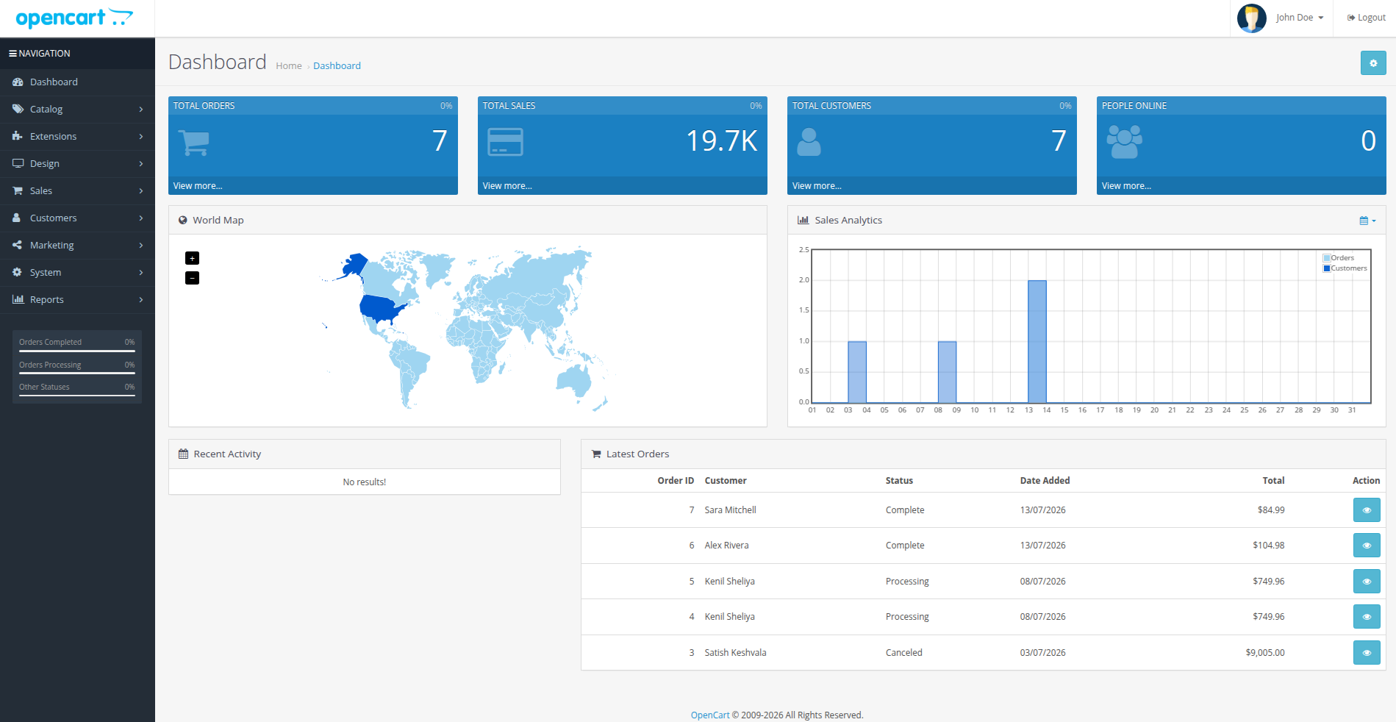Click the Orders legend swatch
Viewport: 1396px width, 722px height.
point(1327,258)
